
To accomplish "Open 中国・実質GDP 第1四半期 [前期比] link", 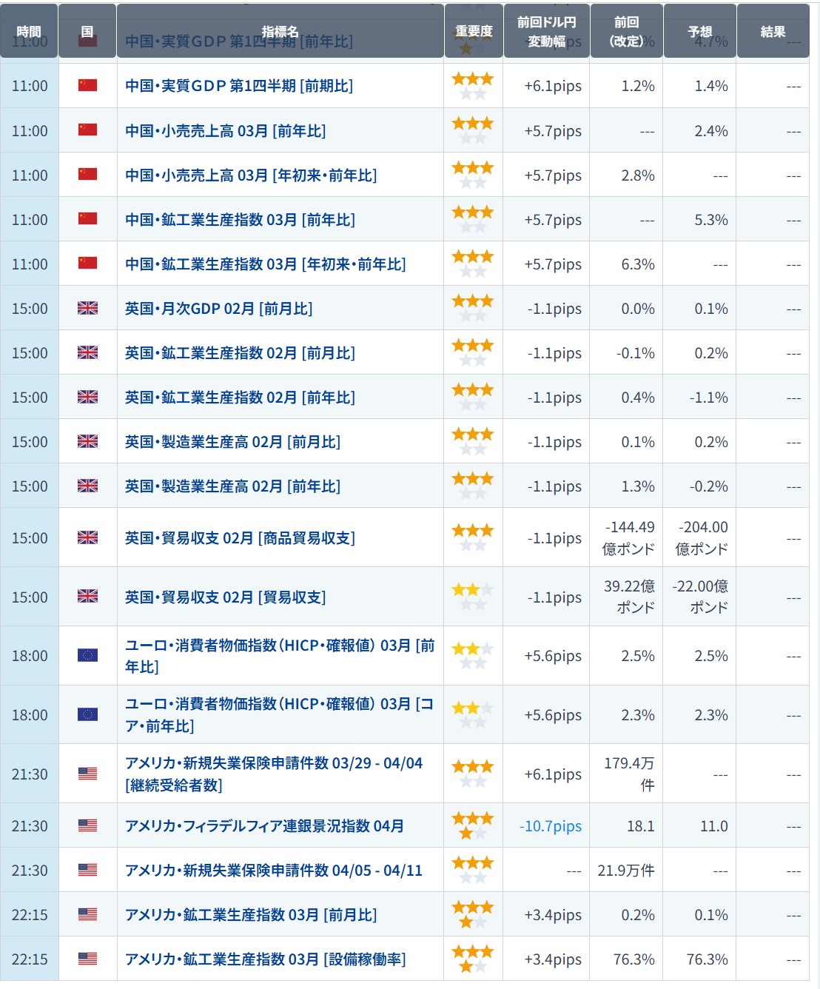I will click(239, 86).
